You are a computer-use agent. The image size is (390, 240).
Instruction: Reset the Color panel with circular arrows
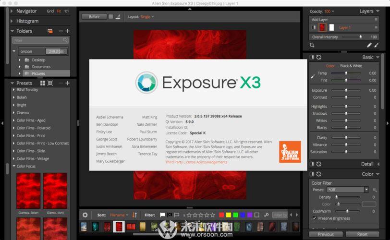tap(318, 174)
